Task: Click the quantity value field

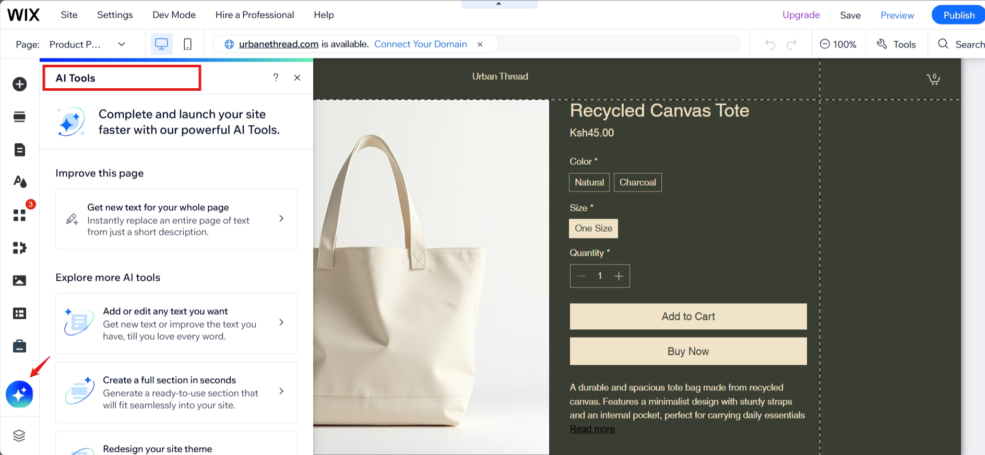Action: tap(600, 276)
